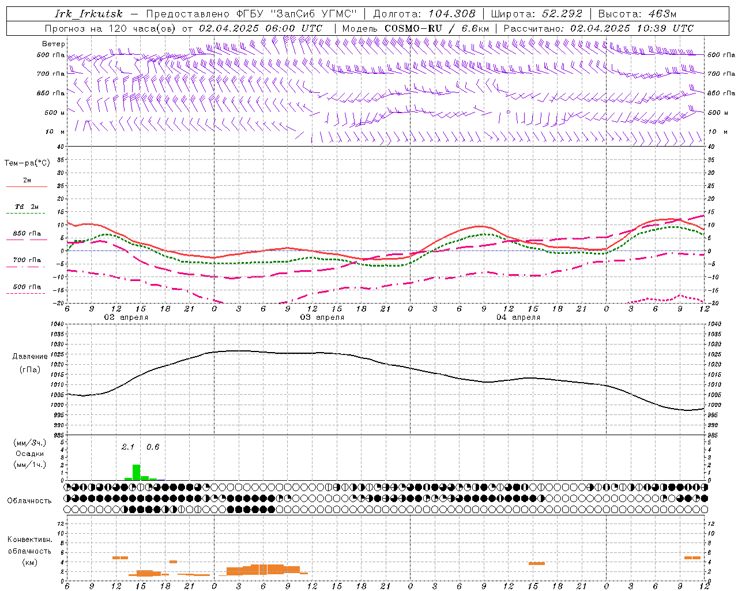The width and height of the screenshot is (738, 591).
Task: Click the elevation label Высота: 463м
Action: 637,14
